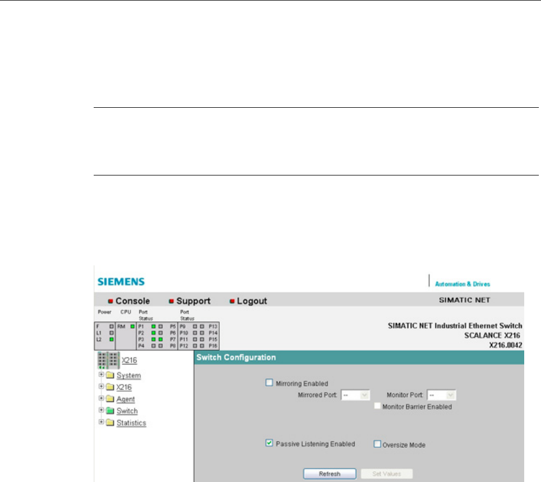Uncheck Passive Listening Enabled
Screen dimensions: 541x482
[x=269, y=443]
